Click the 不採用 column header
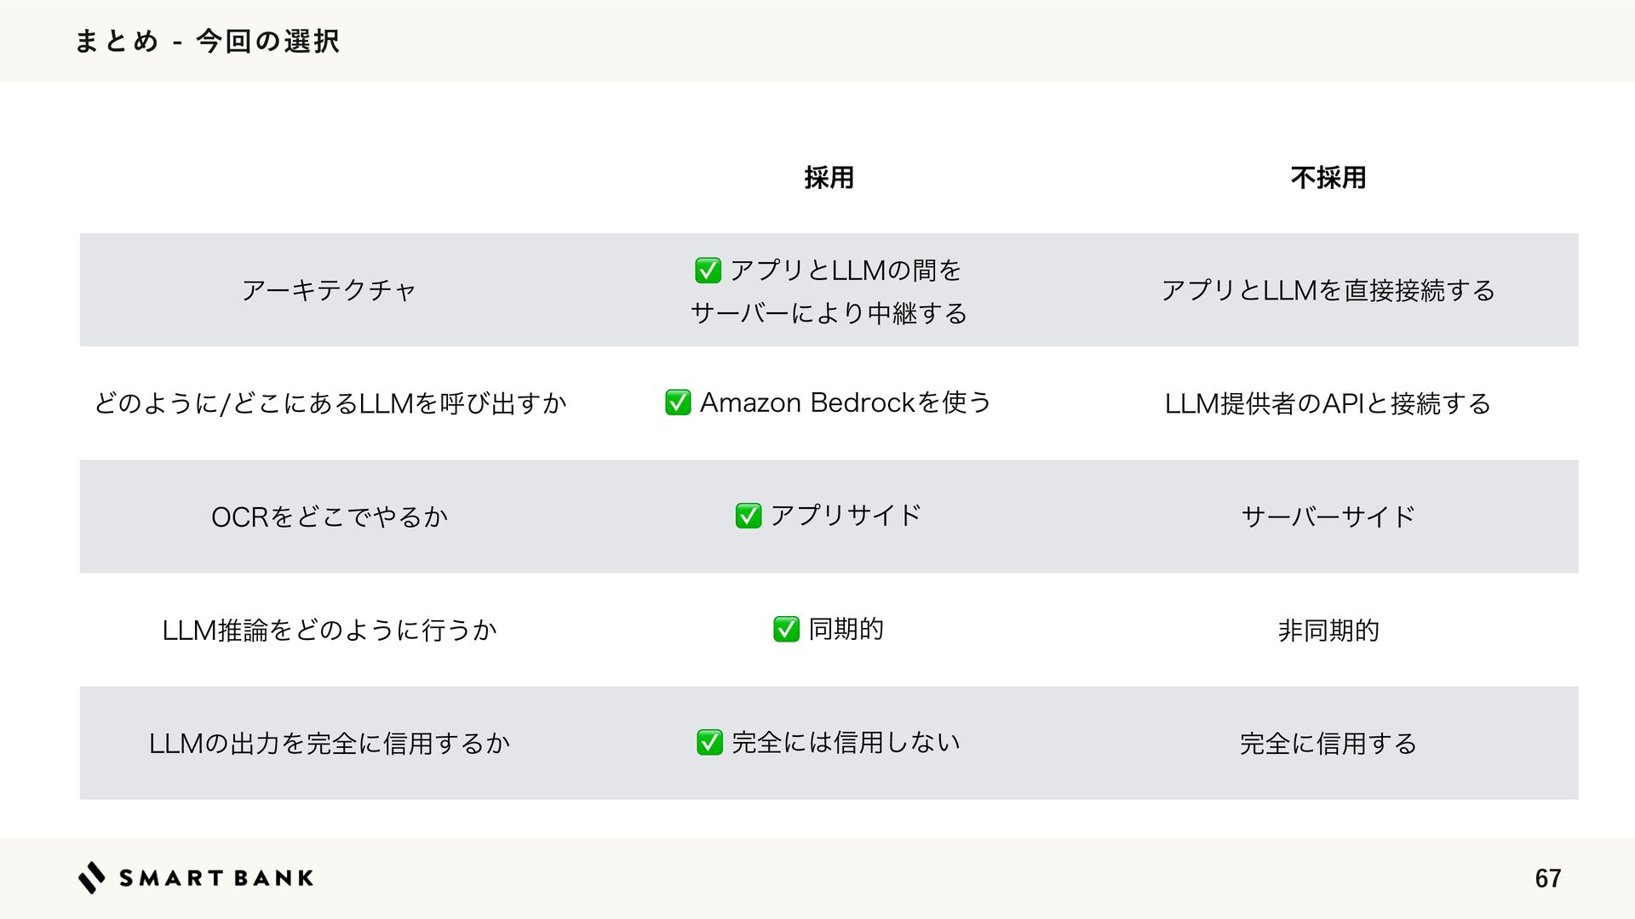This screenshot has width=1635, height=919. 1328,178
